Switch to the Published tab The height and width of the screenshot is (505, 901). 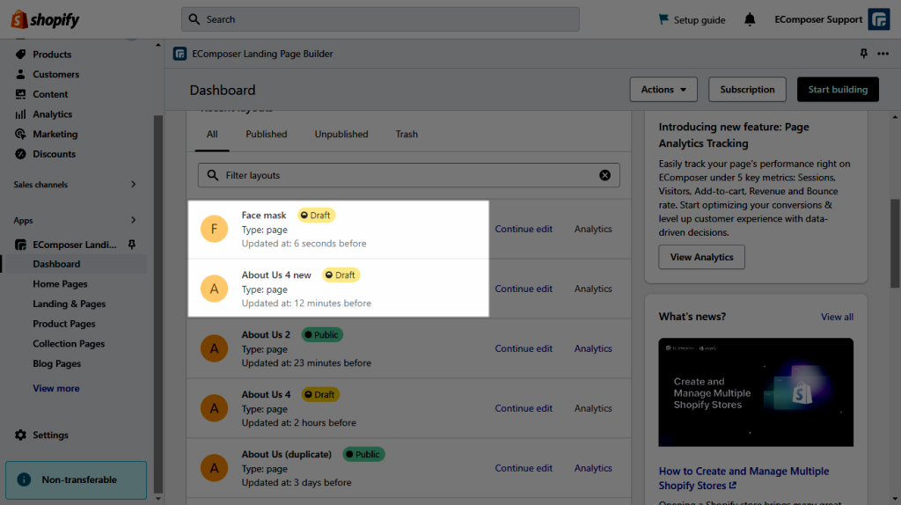267,134
